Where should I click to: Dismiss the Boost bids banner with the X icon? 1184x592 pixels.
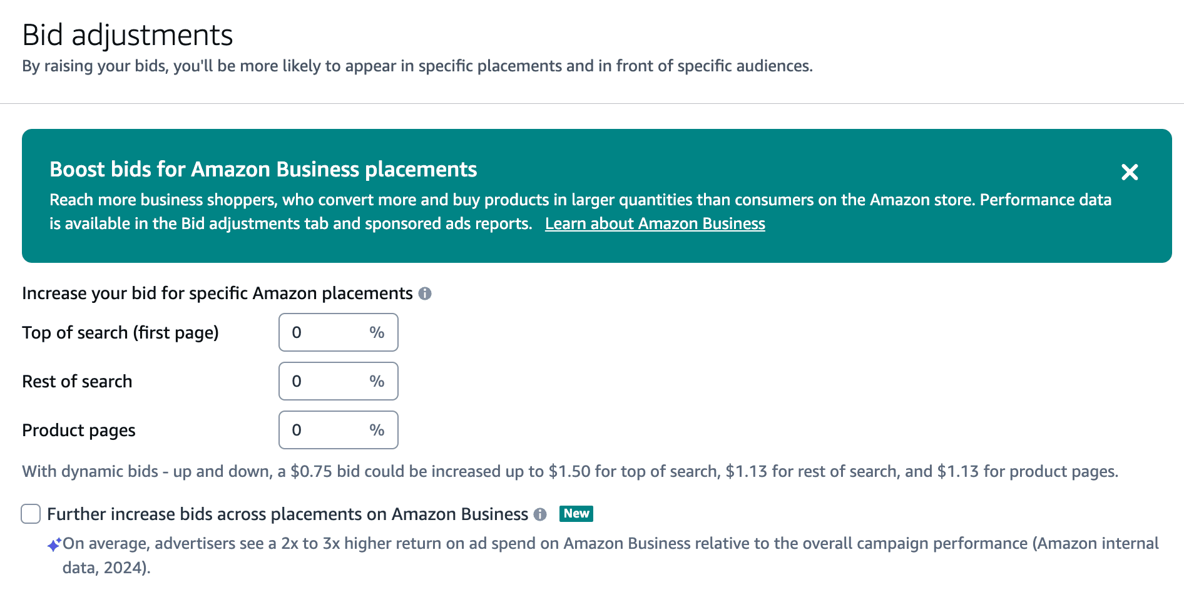tap(1130, 173)
